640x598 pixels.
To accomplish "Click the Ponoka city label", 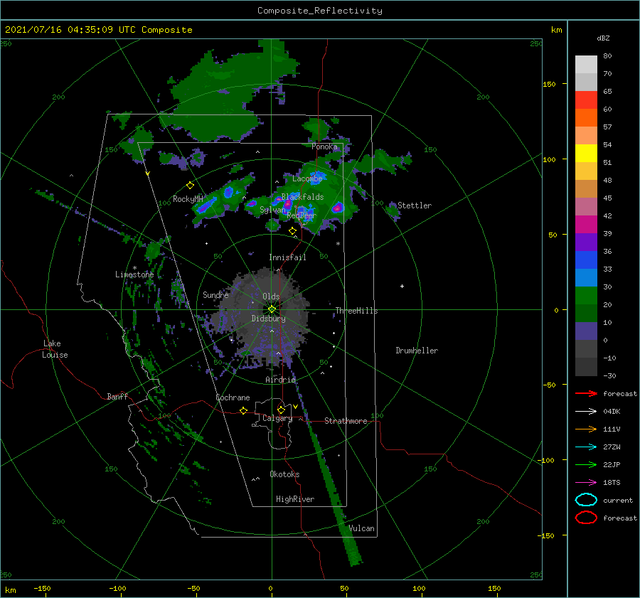I will pyautogui.click(x=324, y=146).
